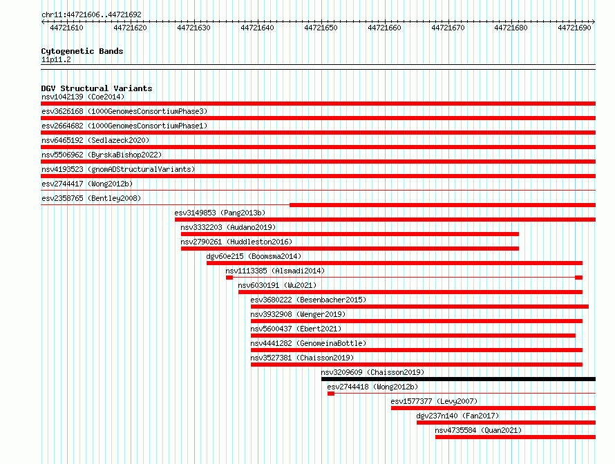Click ruler position 44721640
Viewport: 615px width, 464px height.
(257, 28)
